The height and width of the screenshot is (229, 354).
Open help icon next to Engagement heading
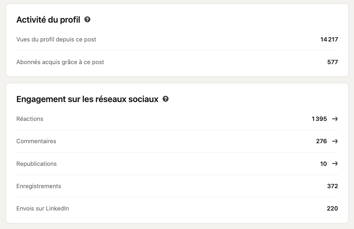(x=165, y=99)
